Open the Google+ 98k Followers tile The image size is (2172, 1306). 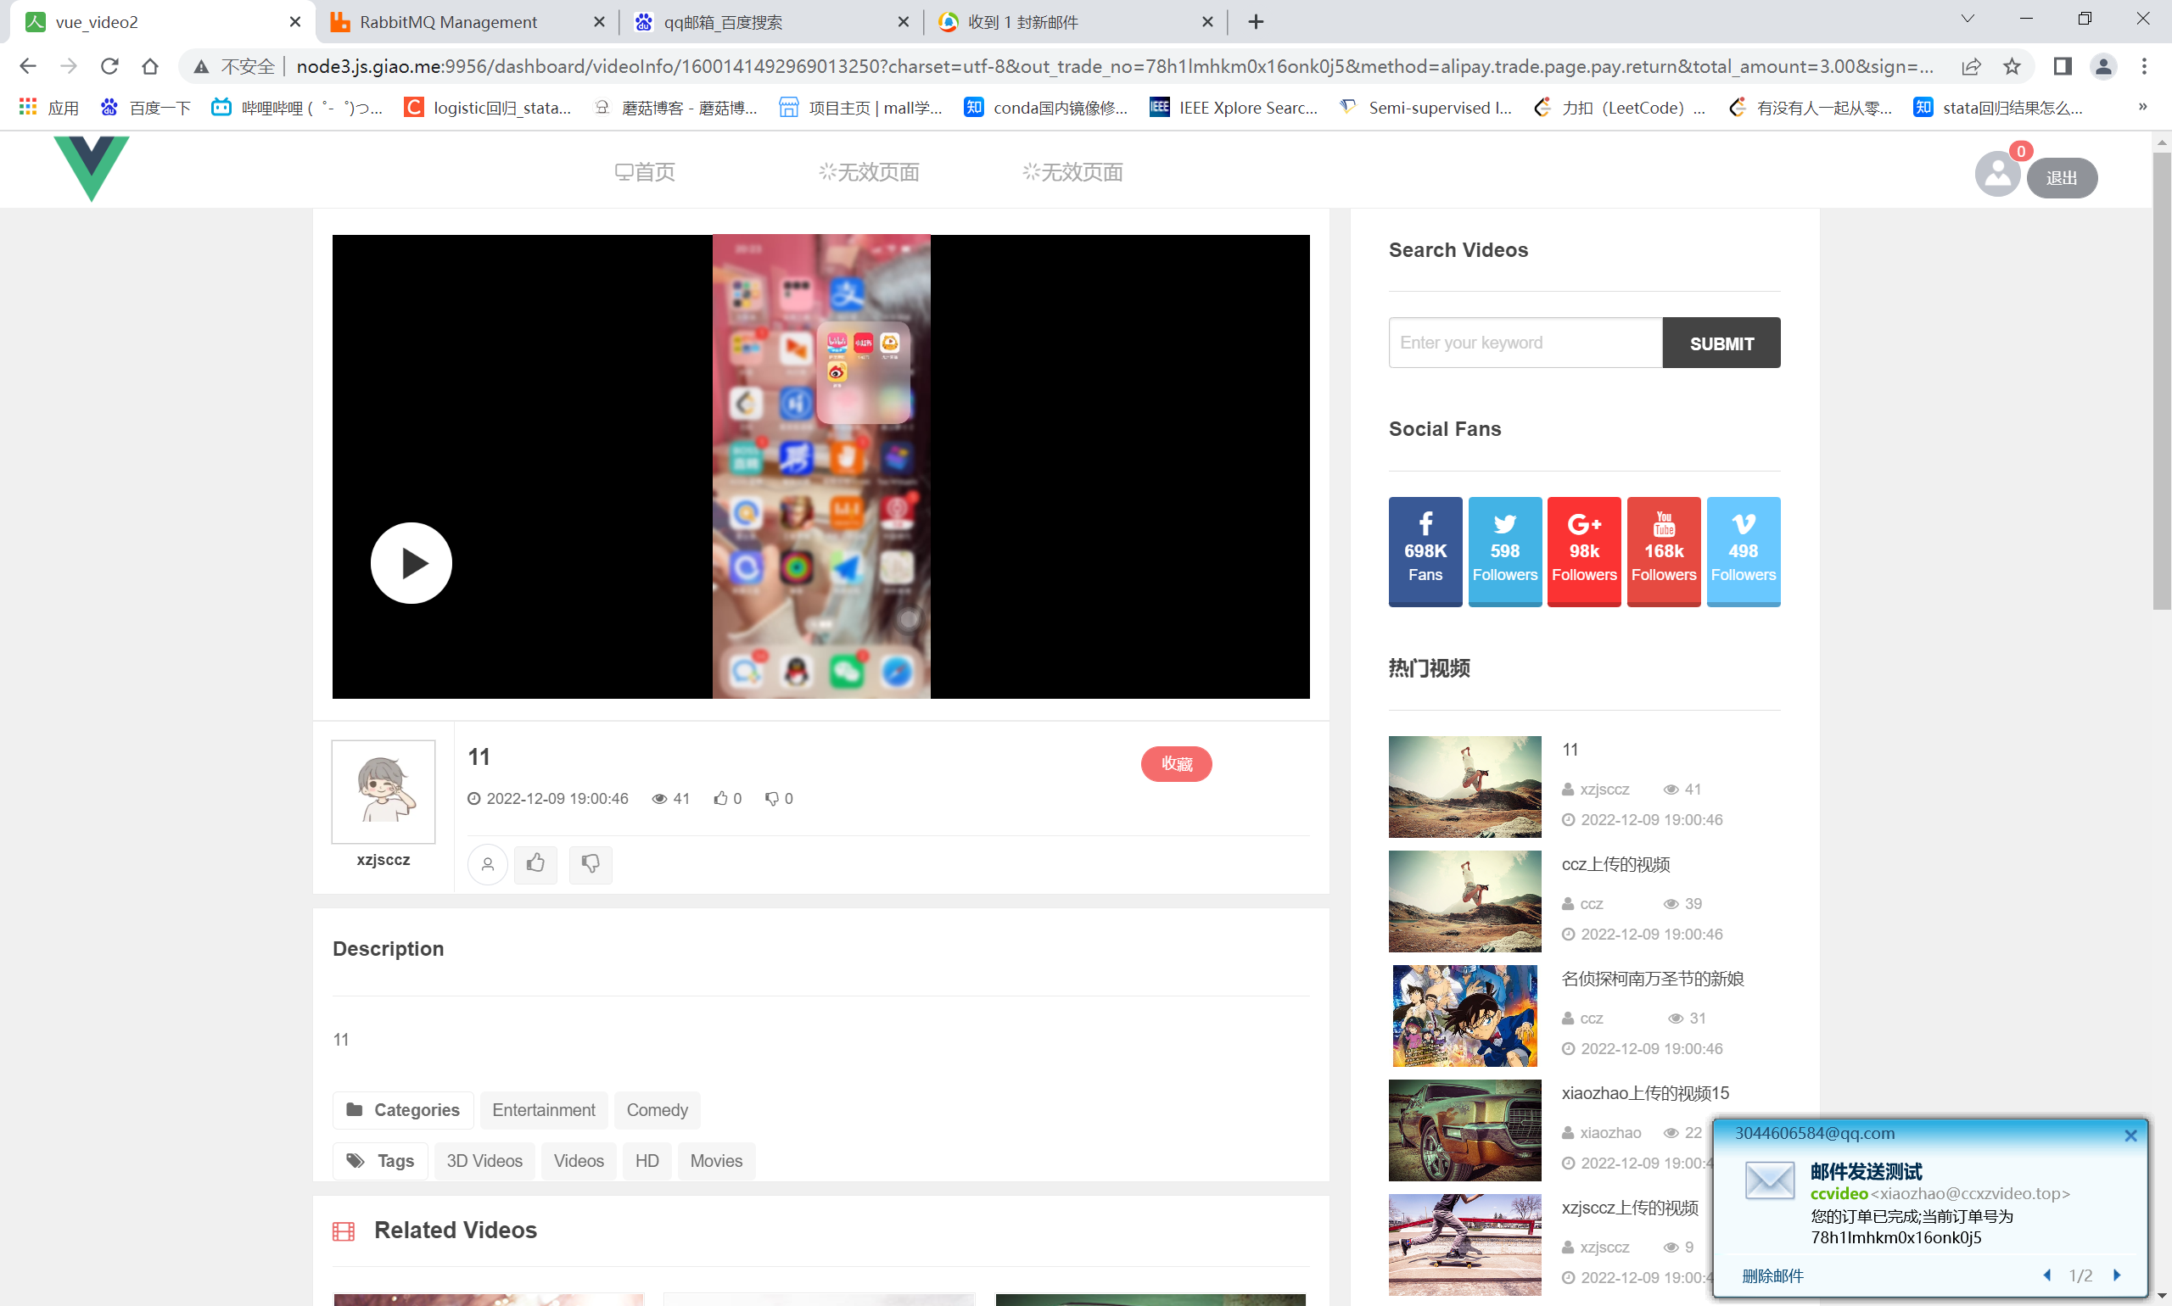(x=1584, y=552)
